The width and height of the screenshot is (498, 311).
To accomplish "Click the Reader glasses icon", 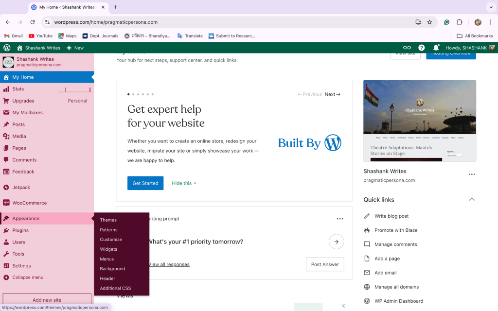I will pyautogui.click(x=407, y=48).
